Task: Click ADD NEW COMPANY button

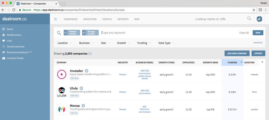Action: 237,53
